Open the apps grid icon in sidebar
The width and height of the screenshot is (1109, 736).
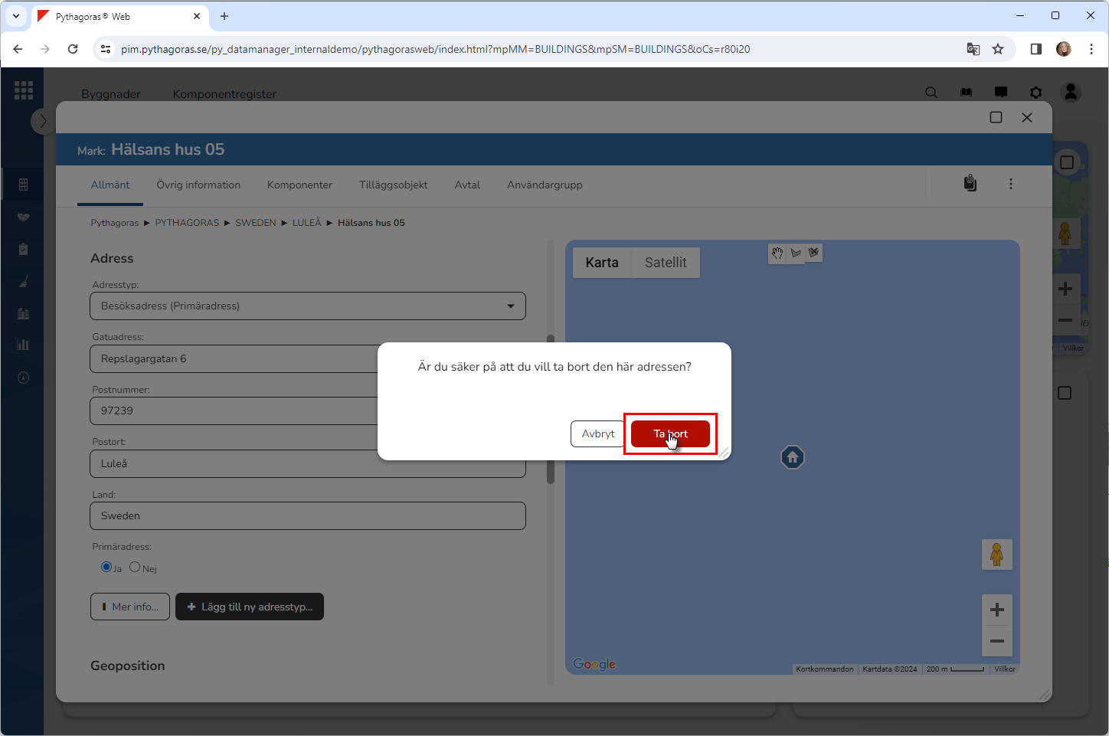click(x=24, y=90)
